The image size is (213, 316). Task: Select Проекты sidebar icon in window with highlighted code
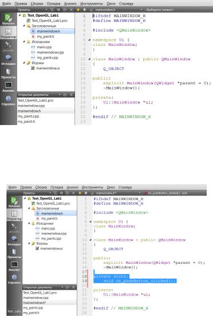pyautogui.click(x=14, y=253)
